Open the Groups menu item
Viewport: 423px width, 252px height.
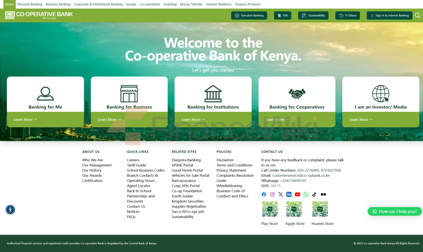131,4
